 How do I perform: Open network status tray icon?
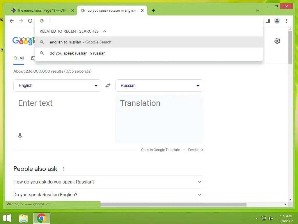coord(264,218)
